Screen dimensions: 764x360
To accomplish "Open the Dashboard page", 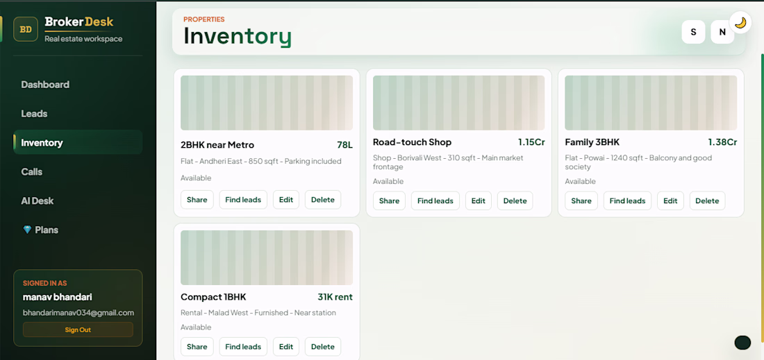I will tap(45, 85).
